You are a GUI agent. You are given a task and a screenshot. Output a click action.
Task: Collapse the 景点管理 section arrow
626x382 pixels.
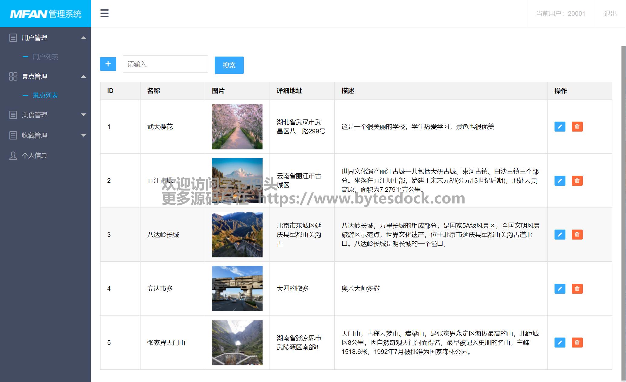(84, 77)
